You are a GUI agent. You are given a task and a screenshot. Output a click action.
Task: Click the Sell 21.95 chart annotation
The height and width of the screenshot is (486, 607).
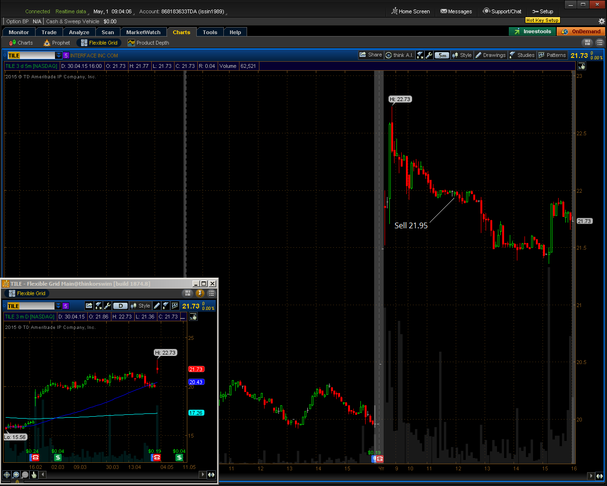tap(411, 225)
